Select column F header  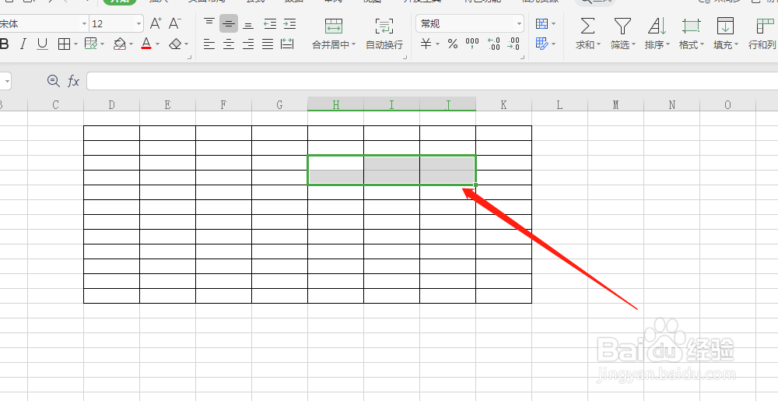[x=224, y=104]
